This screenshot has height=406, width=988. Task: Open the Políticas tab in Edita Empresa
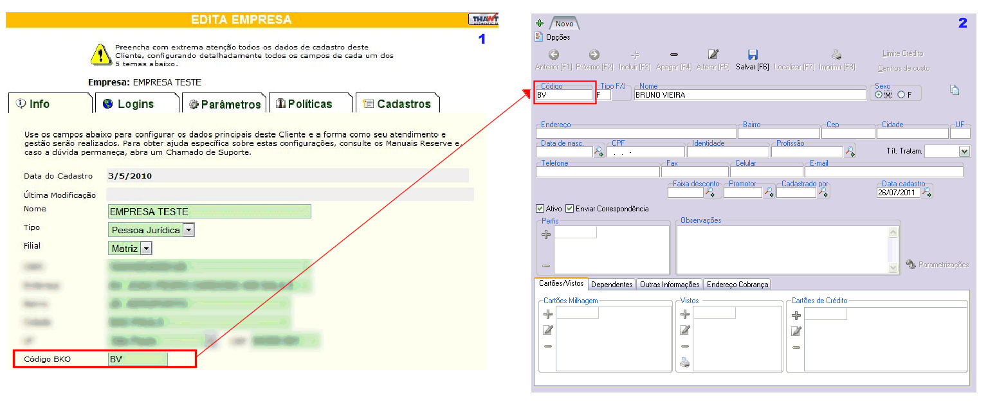pyautogui.click(x=311, y=104)
